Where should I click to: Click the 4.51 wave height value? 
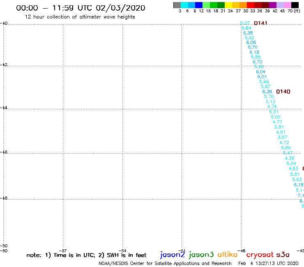281,132
